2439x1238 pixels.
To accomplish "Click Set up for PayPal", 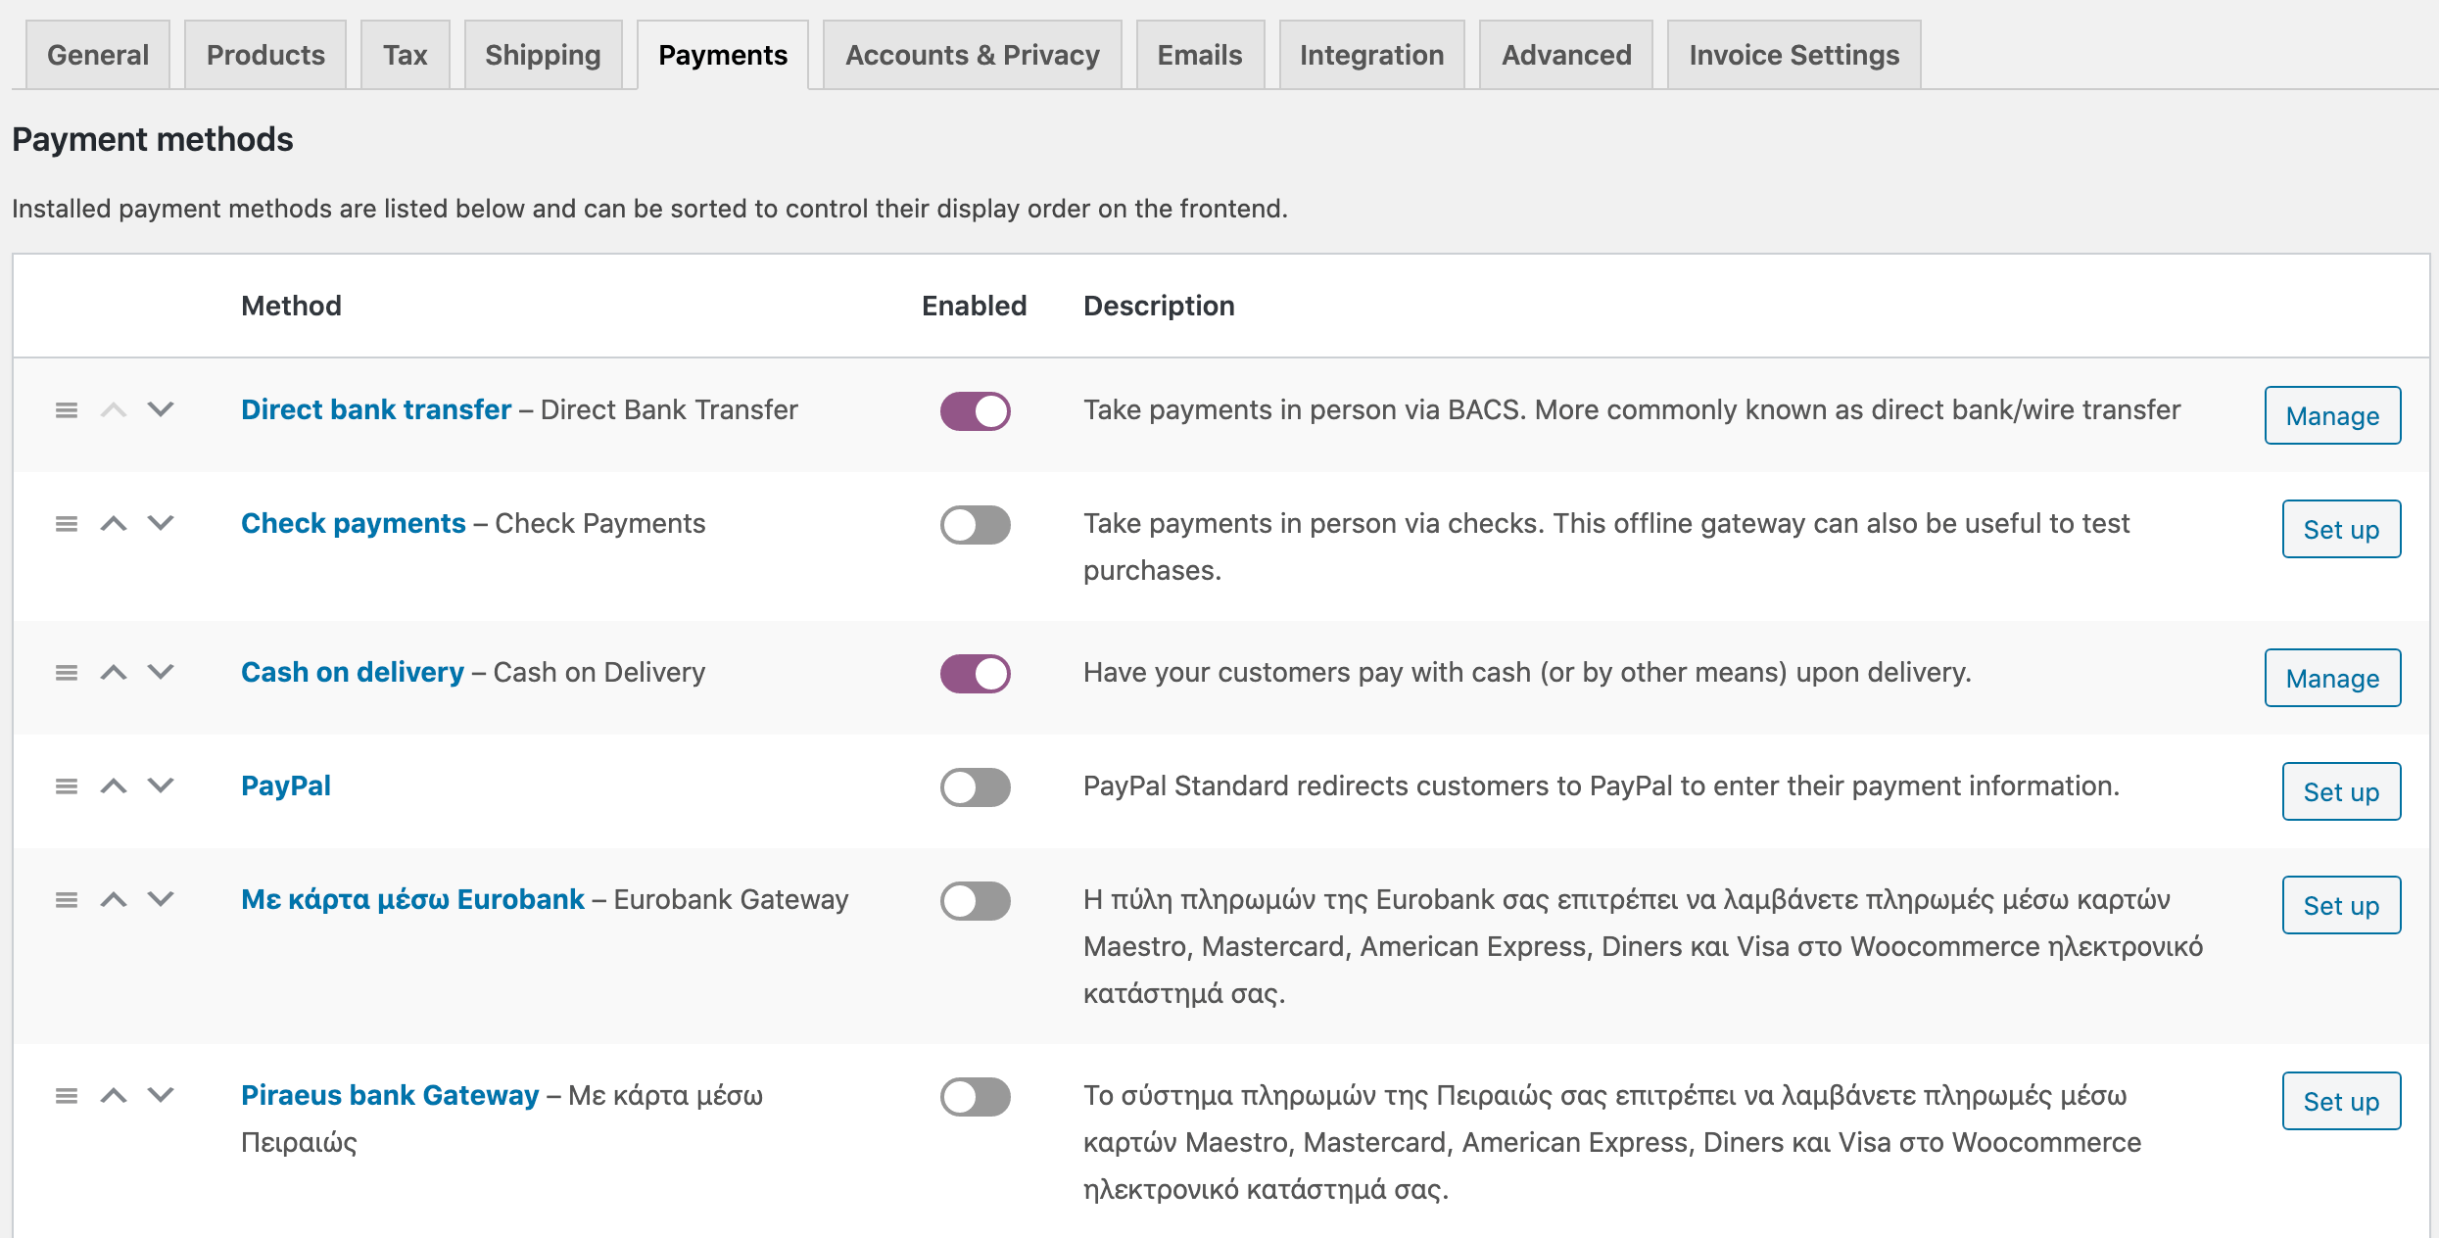I will [x=2341, y=791].
